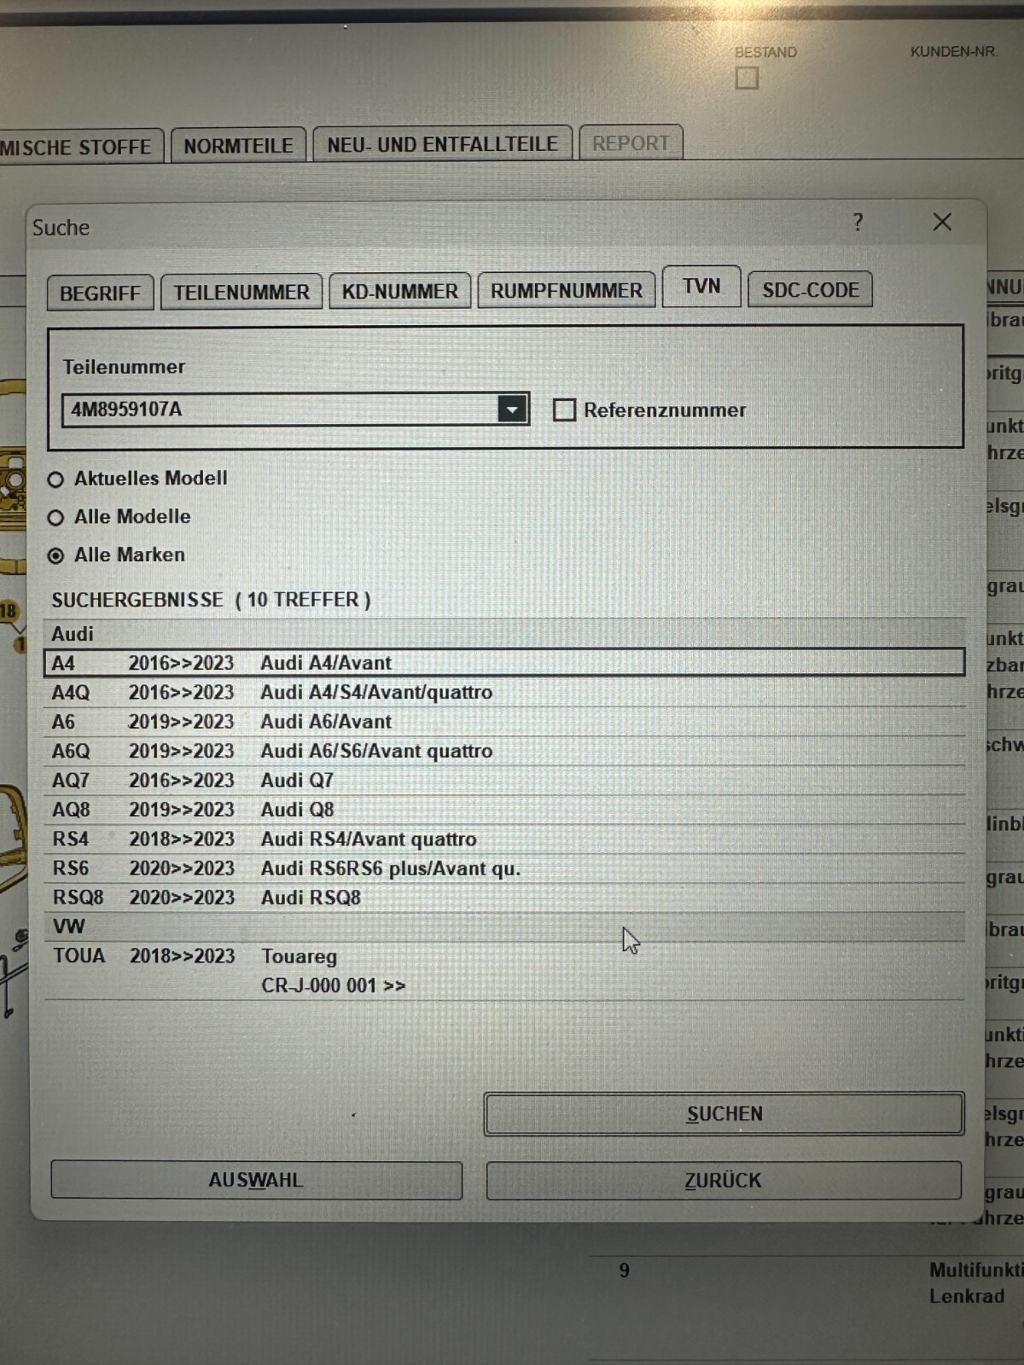Select the Alle Marken radio button
This screenshot has width=1024, height=1365.
click(x=56, y=556)
